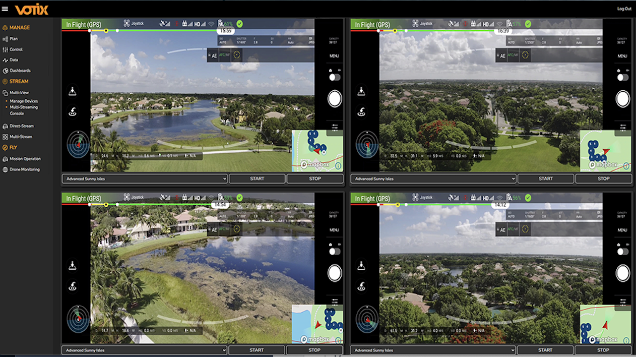Open camera settings sliders icon in bottom-right view

623,302
